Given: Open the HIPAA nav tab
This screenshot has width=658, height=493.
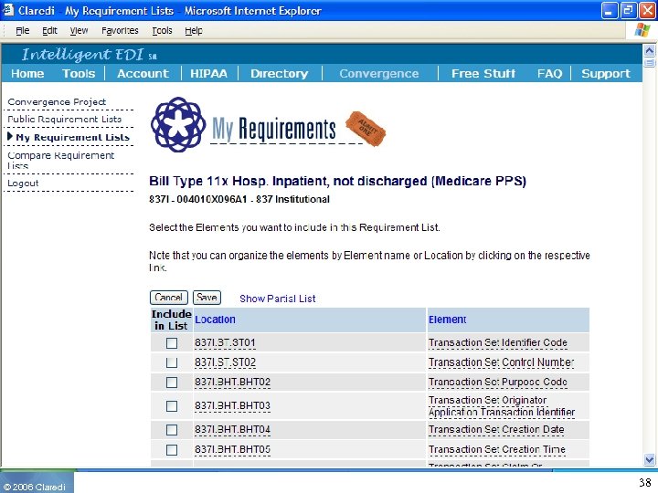Looking at the screenshot, I should pos(208,73).
